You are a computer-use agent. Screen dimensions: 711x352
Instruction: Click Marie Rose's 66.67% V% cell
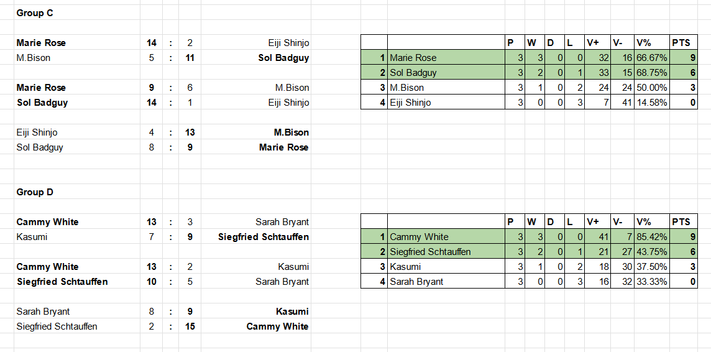coord(651,58)
